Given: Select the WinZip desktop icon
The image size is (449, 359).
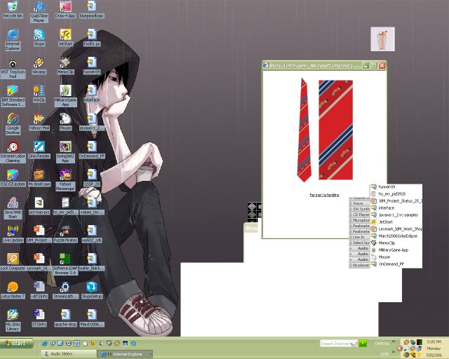Looking at the screenshot, I should pos(39,94).
